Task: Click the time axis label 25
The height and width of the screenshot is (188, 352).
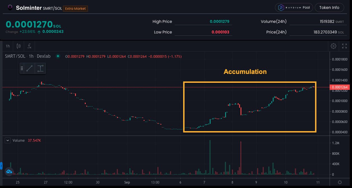Action: pyautogui.click(x=18, y=182)
